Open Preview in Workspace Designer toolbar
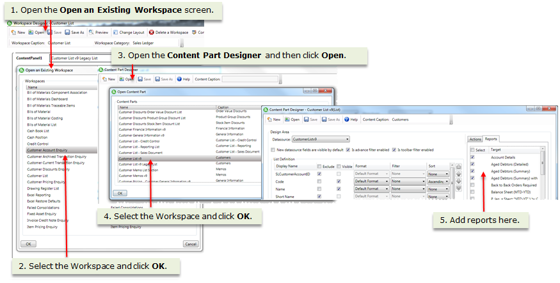 98,32
